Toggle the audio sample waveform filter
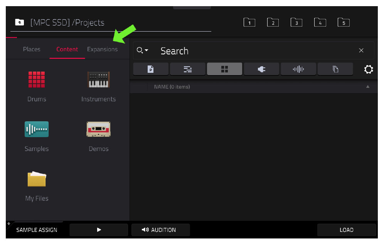 (x=298, y=69)
